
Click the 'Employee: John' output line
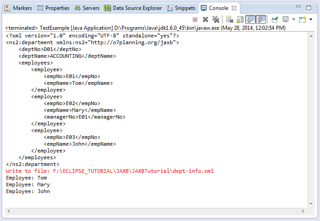click(x=28, y=191)
